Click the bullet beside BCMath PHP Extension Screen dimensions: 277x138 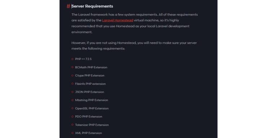[x=72, y=67]
